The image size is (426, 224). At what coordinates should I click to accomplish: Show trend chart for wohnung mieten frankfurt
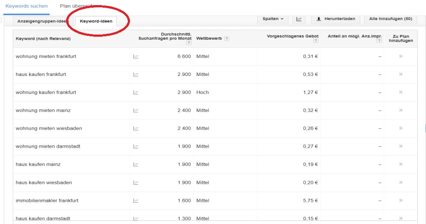coord(136,57)
